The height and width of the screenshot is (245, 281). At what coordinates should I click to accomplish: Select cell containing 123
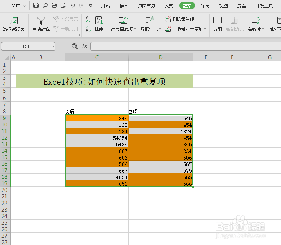pyautogui.click(x=97, y=125)
